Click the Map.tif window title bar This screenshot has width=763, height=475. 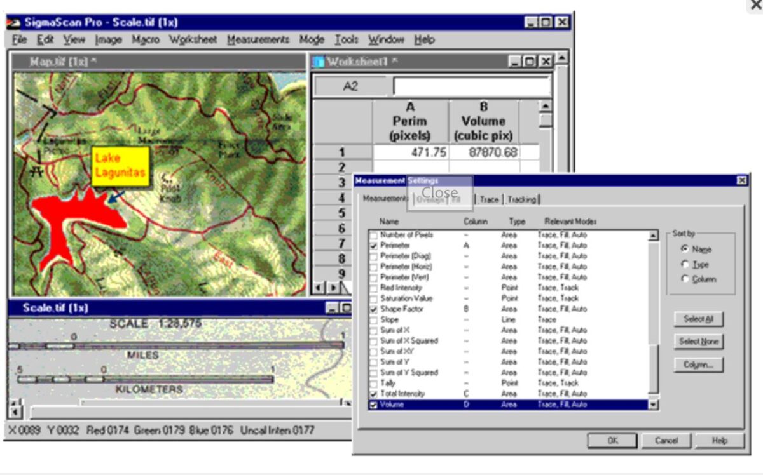(159, 62)
